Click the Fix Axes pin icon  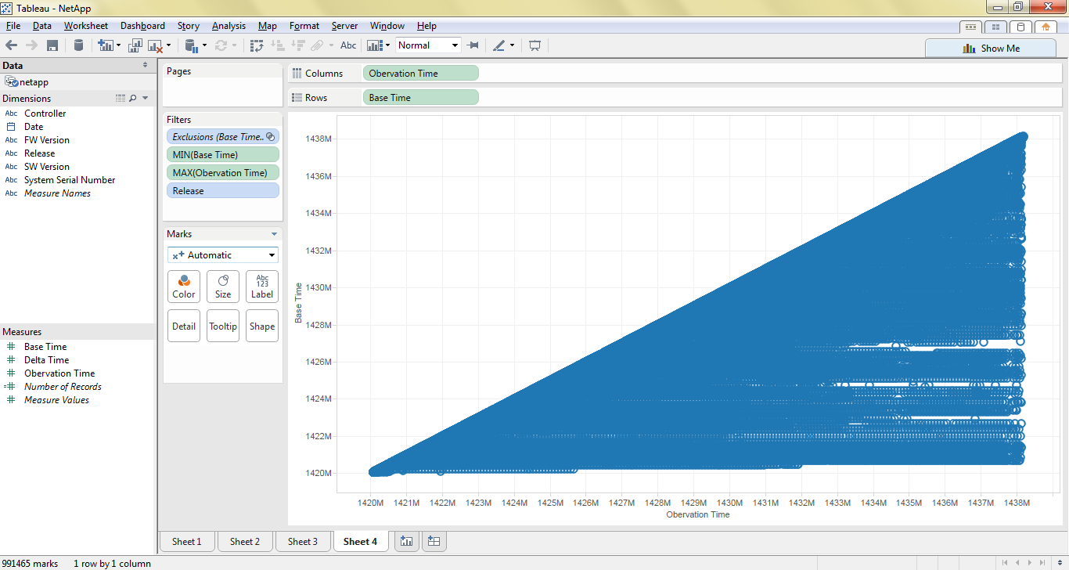click(x=473, y=45)
